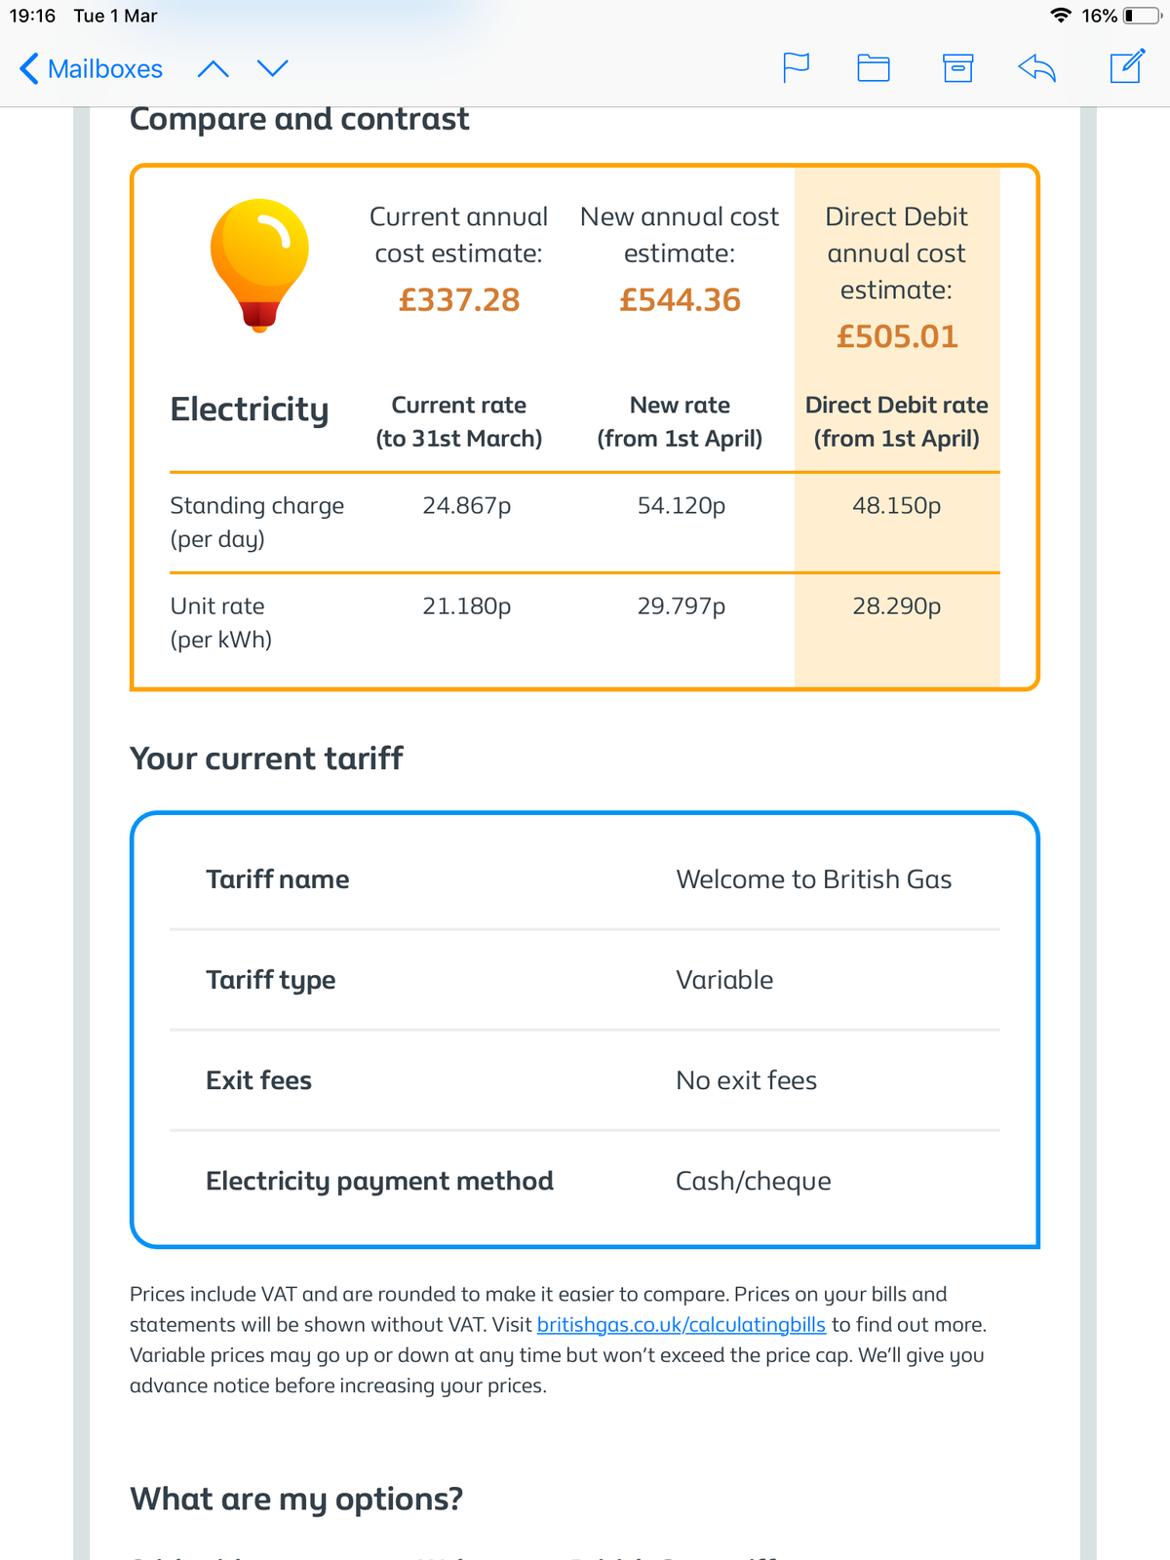Compose a new email
Viewport: 1170px width, 1560px height.
(x=1126, y=66)
